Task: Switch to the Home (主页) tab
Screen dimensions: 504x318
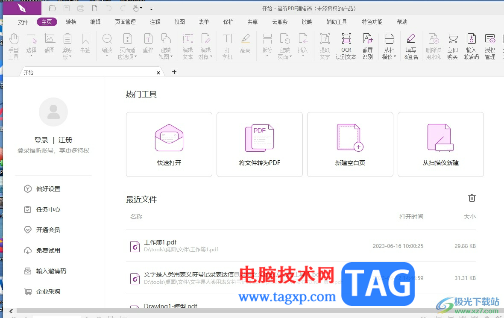Action: point(47,22)
